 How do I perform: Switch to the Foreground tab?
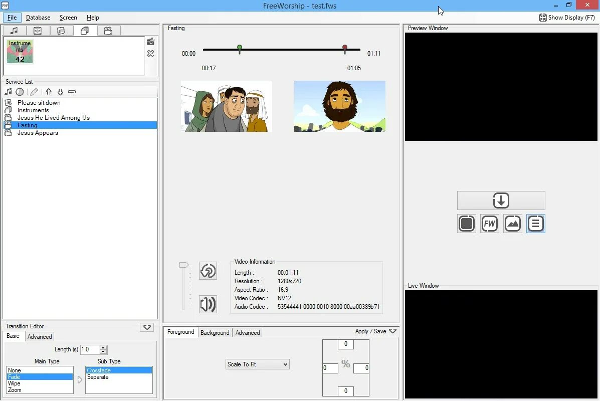point(181,332)
